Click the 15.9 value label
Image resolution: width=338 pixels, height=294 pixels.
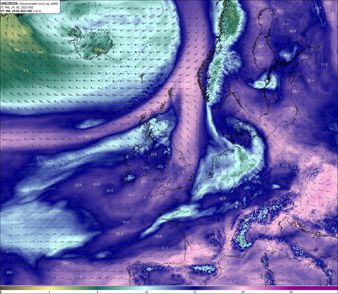(x=324, y=65)
